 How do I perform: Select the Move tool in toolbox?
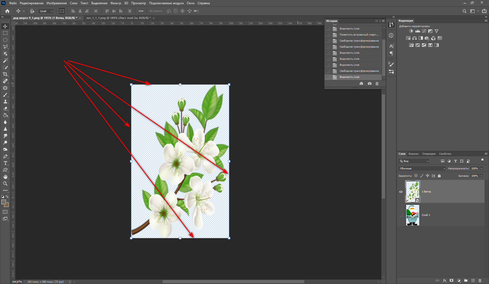click(5, 26)
